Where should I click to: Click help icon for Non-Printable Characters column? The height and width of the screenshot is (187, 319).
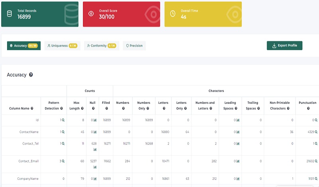(x=288, y=109)
